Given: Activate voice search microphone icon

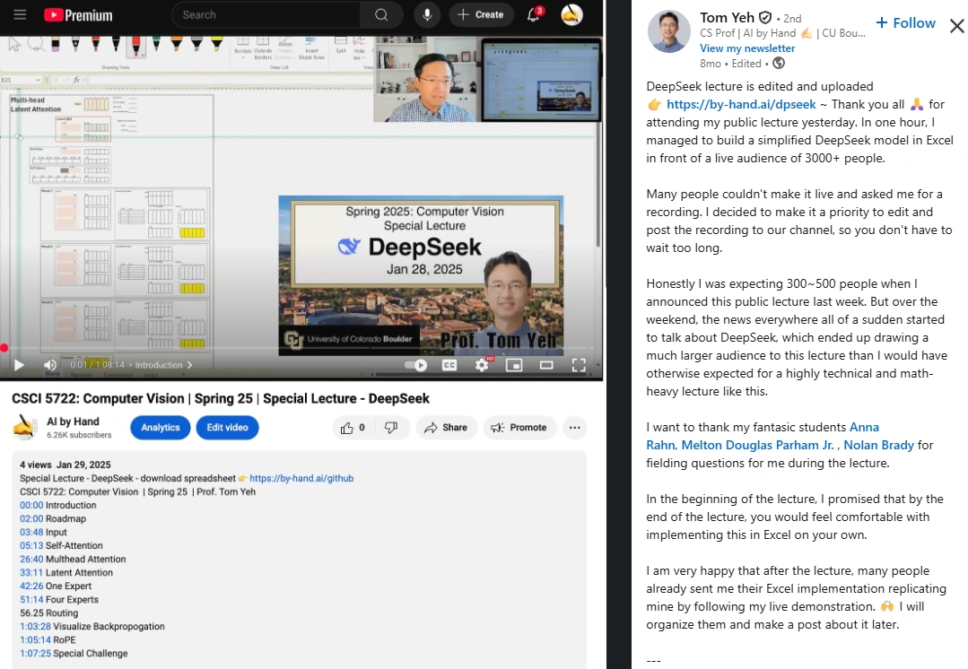Looking at the screenshot, I should click(x=427, y=15).
